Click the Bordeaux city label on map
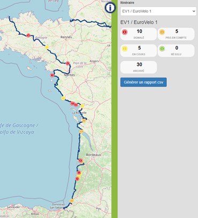 coord(93,155)
